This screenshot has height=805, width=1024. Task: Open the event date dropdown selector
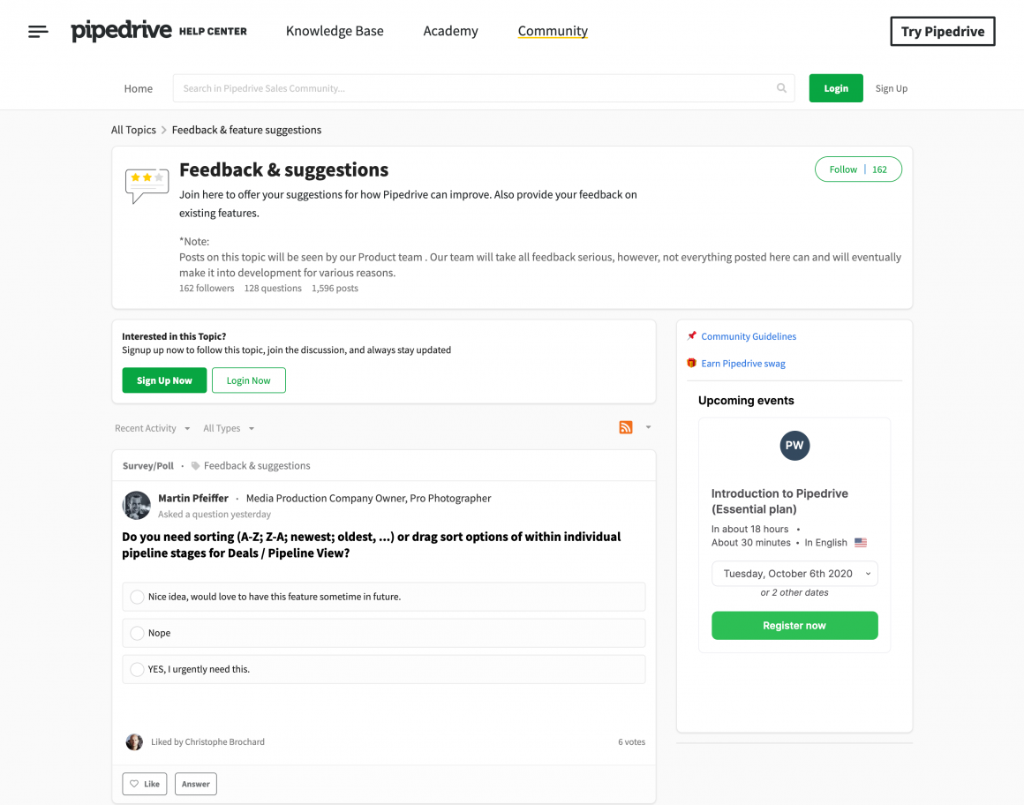[x=794, y=574]
